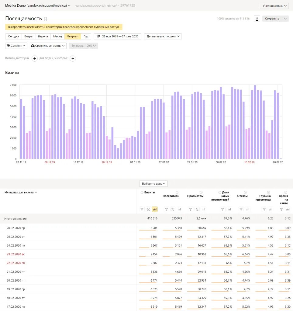Expand the Сегмент dropdown
Viewport: 293px width, 311px height.
point(16,46)
